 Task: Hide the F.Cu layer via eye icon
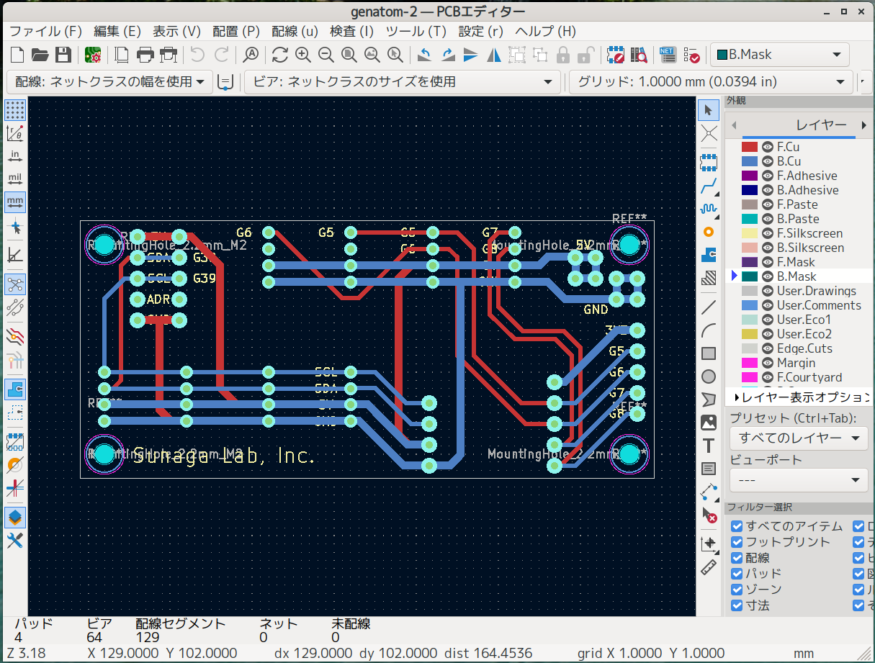click(768, 147)
